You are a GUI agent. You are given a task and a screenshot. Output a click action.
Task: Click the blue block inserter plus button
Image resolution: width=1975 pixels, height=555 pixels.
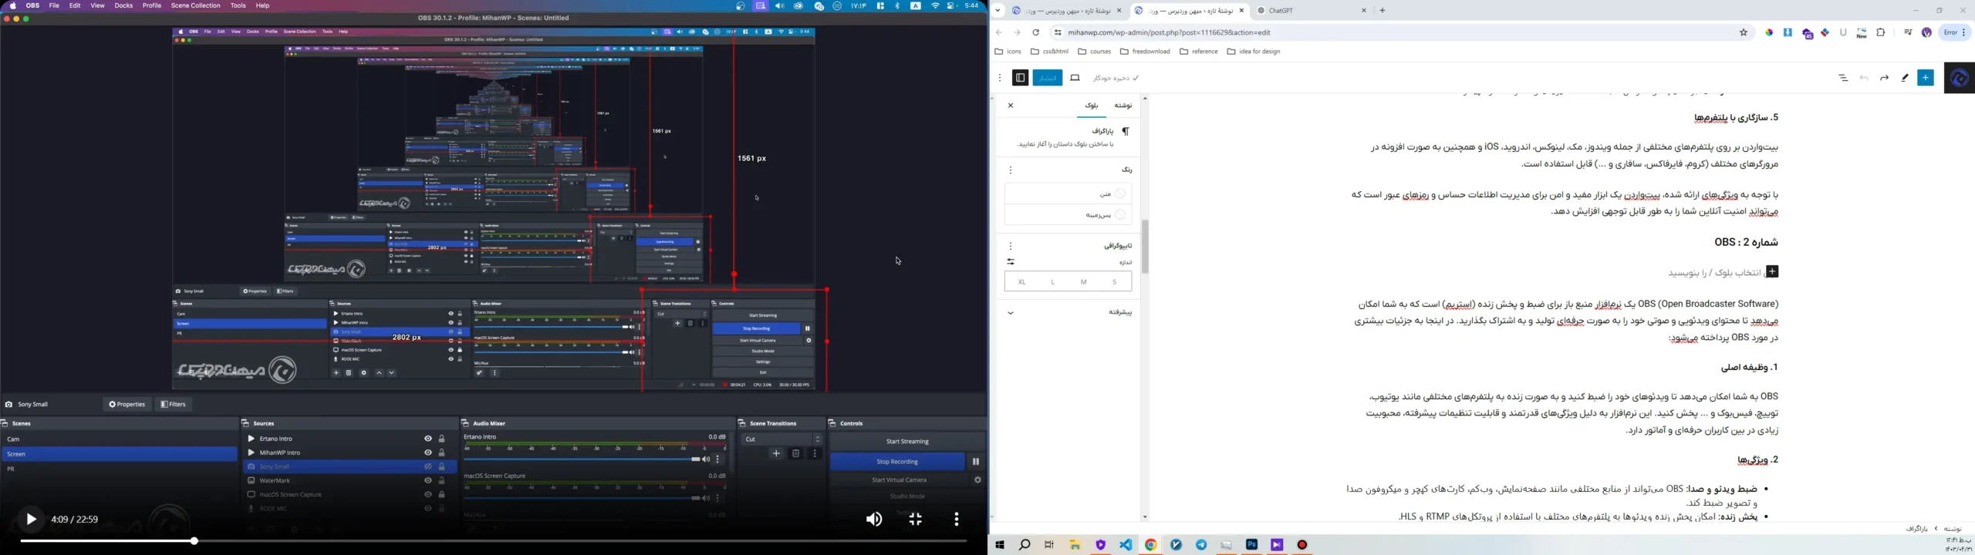[1926, 78]
